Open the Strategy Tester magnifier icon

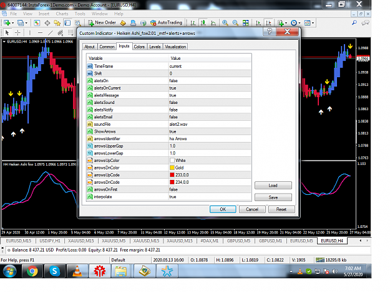[x=78, y=23]
